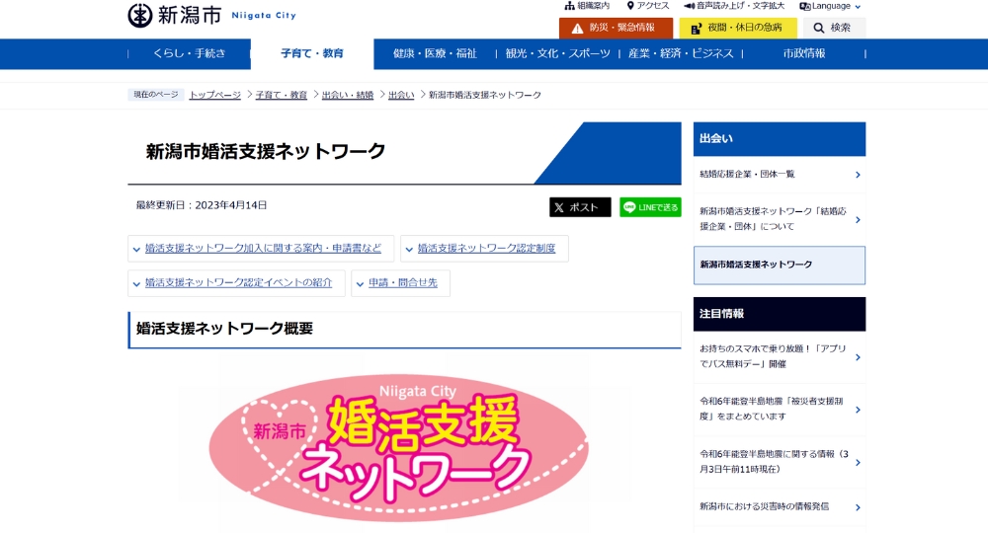Viewport: 988px width, 533px height.
Task: Click the Niigata City logo emblem
Action: pos(140,15)
